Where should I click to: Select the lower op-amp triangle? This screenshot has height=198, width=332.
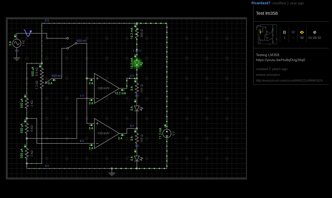coord(107,133)
